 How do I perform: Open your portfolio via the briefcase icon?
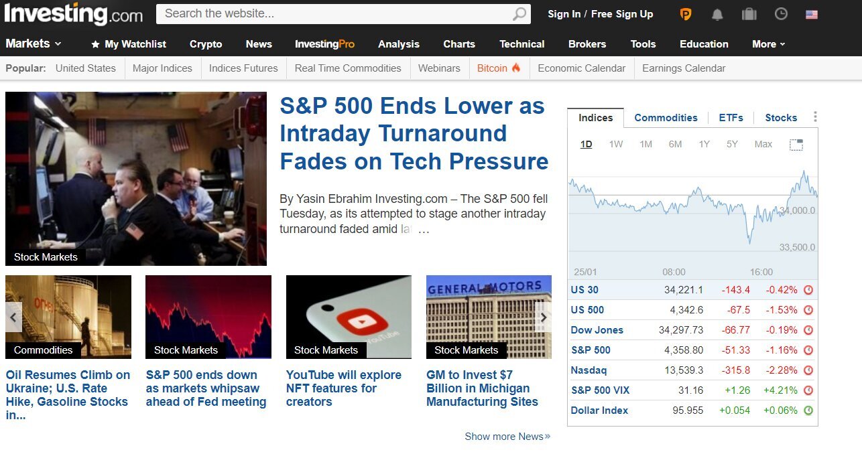(x=749, y=13)
